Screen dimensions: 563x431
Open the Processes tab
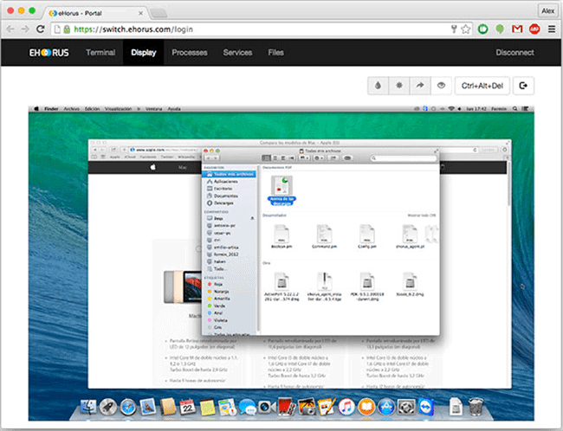coord(189,53)
